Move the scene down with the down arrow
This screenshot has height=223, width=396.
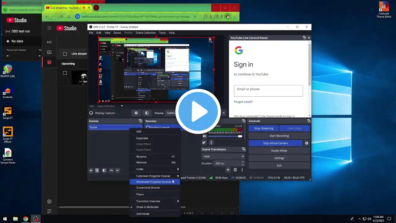117,170
